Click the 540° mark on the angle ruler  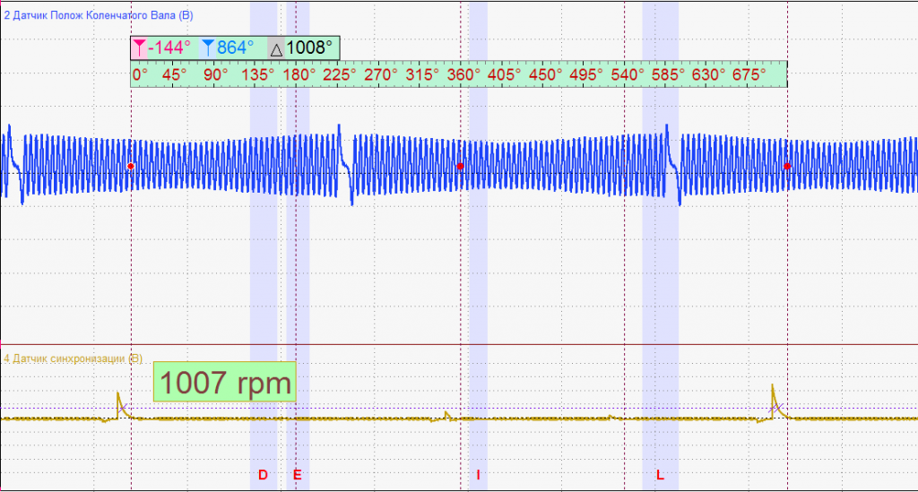click(x=627, y=75)
